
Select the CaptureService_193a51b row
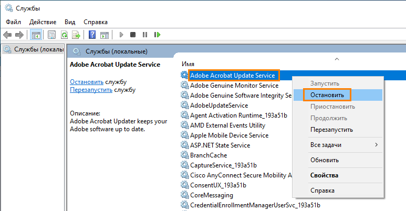pyautogui.click(x=223, y=165)
